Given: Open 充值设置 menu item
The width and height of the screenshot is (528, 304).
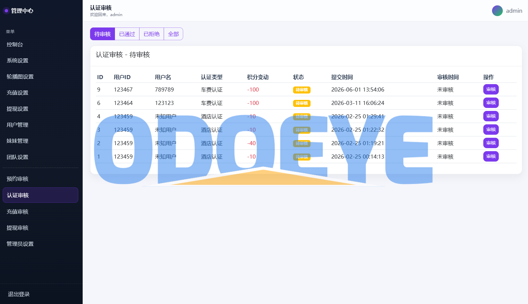Looking at the screenshot, I should [40, 93].
